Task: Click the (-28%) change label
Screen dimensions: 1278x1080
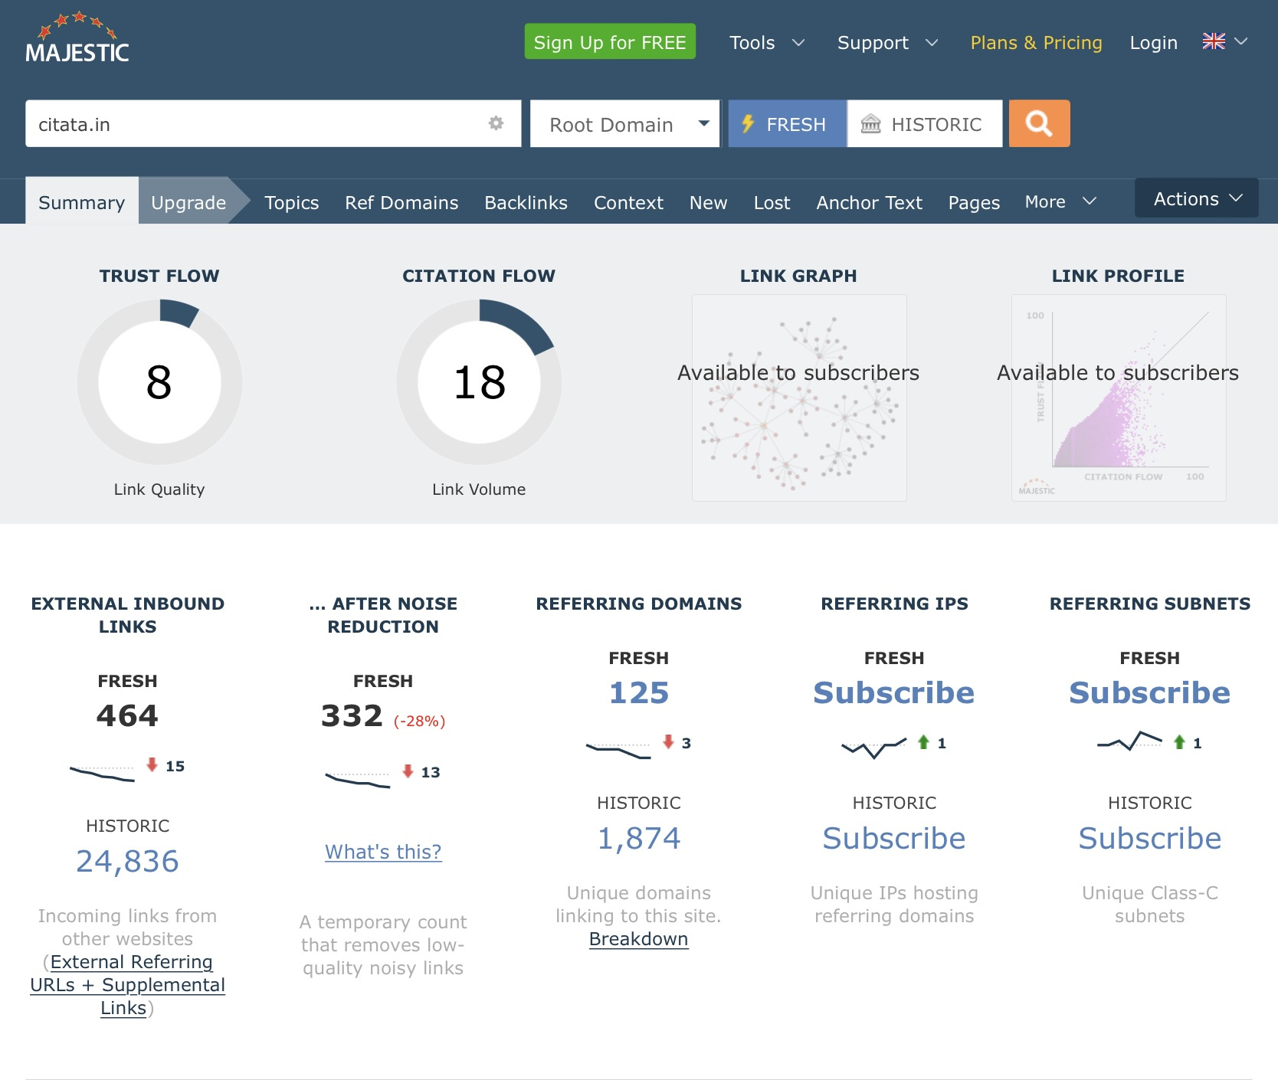Action: click(419, 721)
